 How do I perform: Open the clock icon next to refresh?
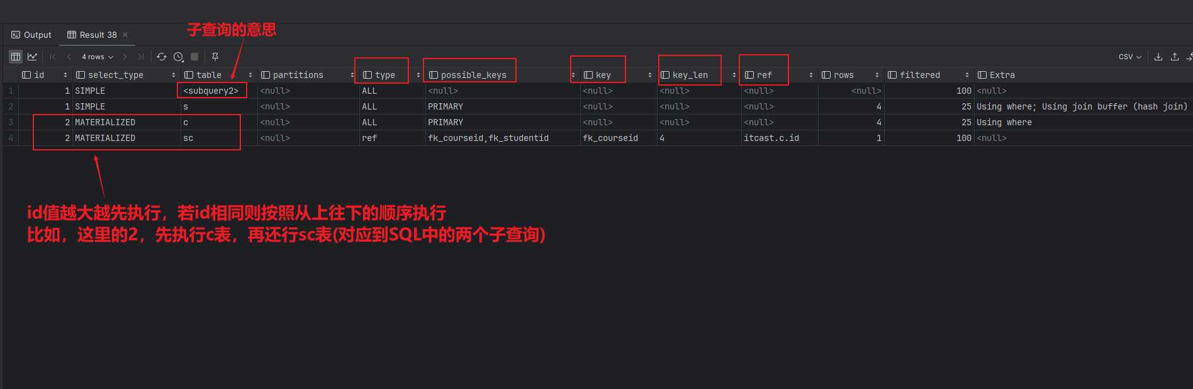point(178,57)
